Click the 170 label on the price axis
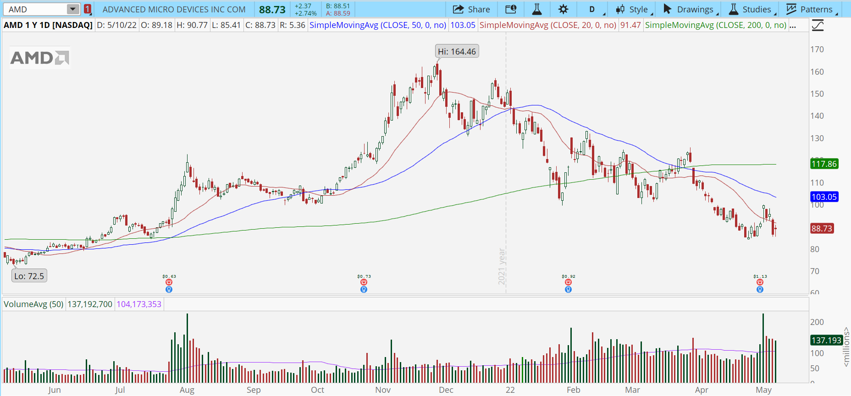Viewport: 851px width, 396px height. (817, 49)
